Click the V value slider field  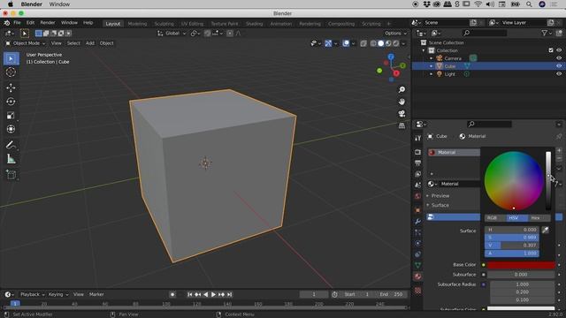click(x=511, y=246)
